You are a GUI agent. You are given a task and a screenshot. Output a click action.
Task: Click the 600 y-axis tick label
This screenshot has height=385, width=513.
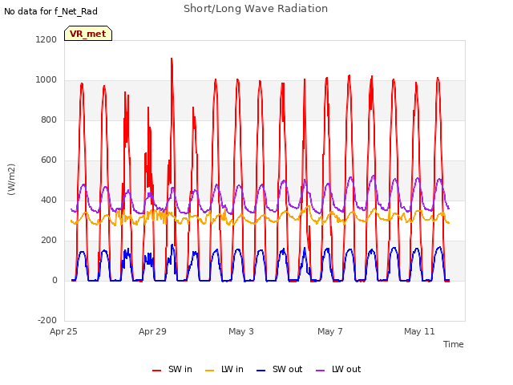(x=49, y=160)
